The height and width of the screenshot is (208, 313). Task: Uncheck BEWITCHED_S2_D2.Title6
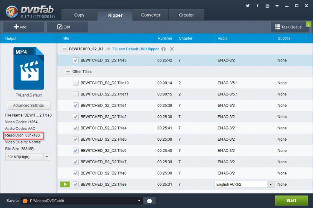75,151
